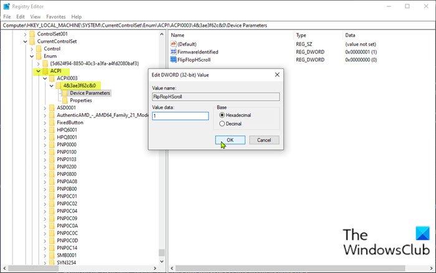The image size is (436, 273).
Task: Select the Properties key in tree
Action: (x=81, y=100)
